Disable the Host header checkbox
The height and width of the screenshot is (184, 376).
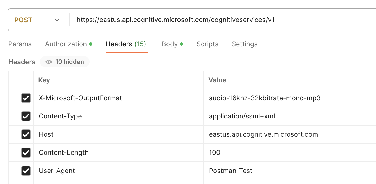coord(26,134)
